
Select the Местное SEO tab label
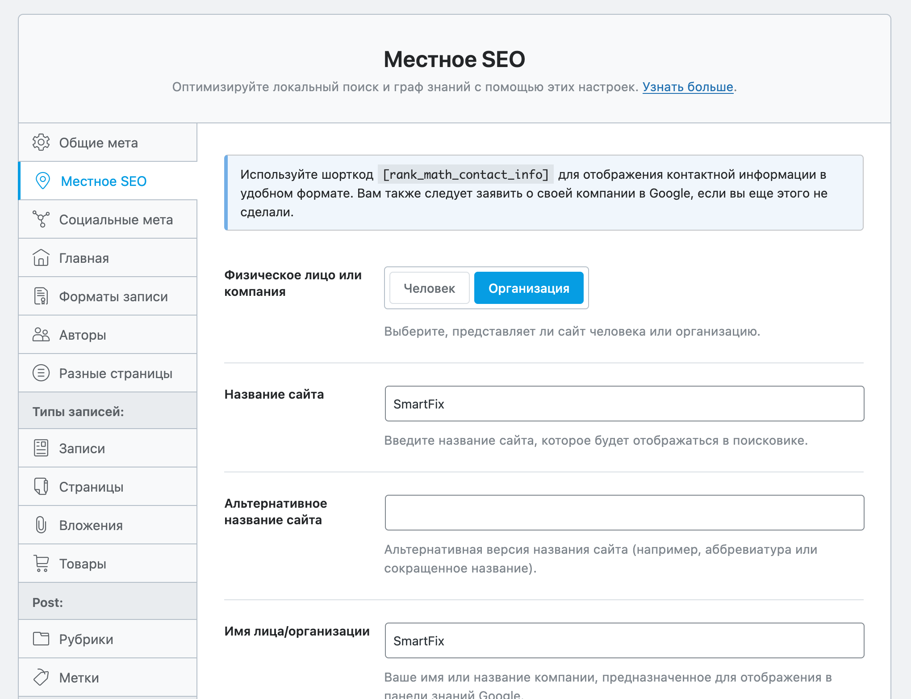click(x=104, y=181)
